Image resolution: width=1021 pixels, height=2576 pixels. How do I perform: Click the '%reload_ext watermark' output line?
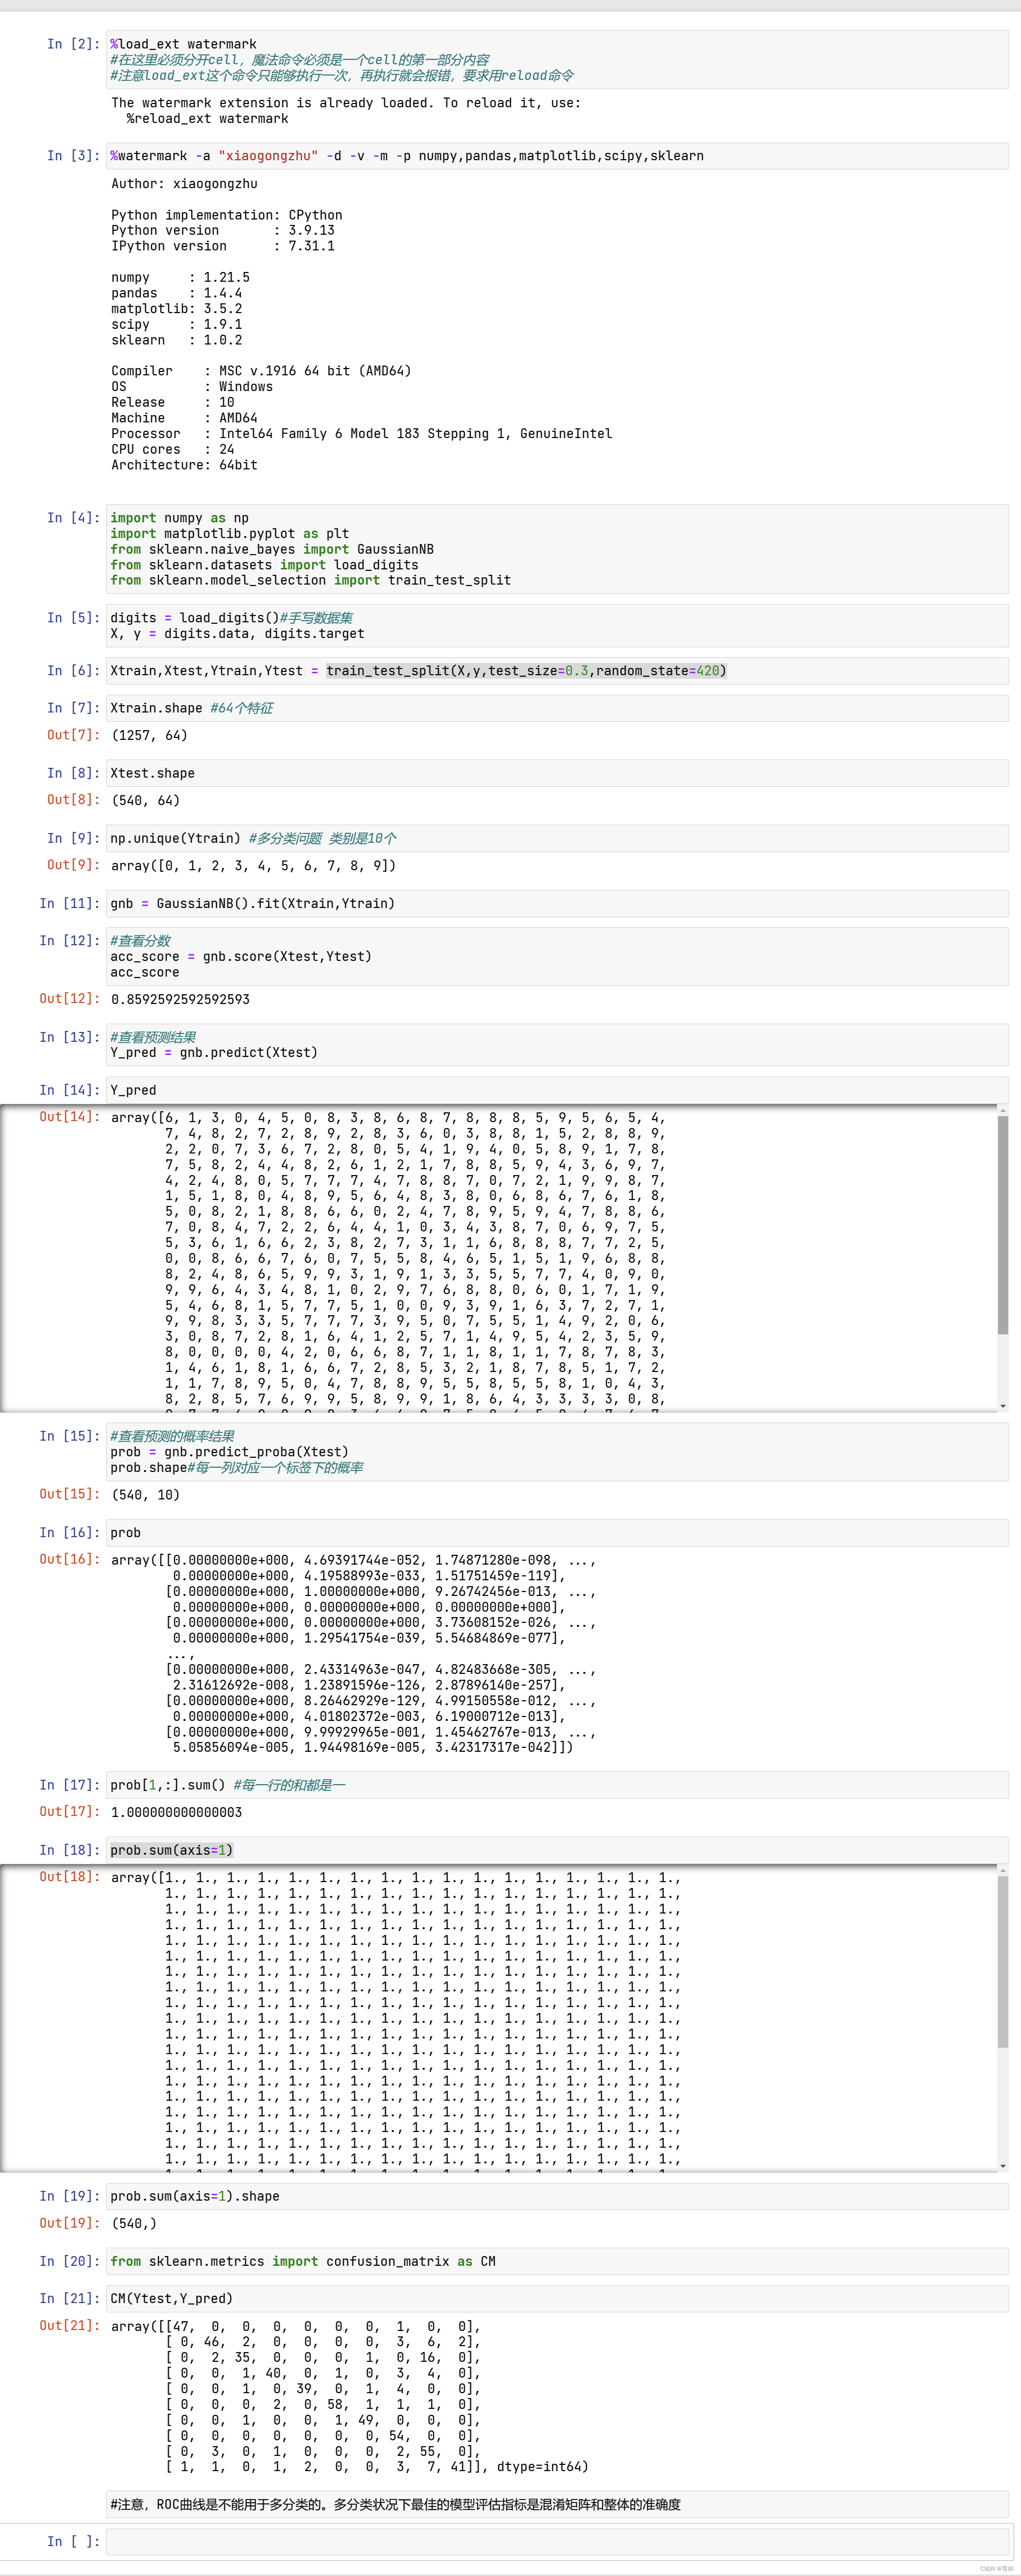tap(208, 119)
